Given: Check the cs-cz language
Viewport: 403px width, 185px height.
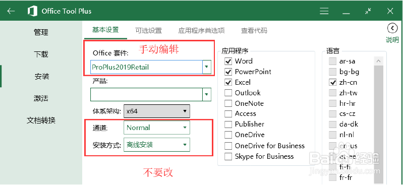Looking at the screenshot, I should tap(332, 113).
